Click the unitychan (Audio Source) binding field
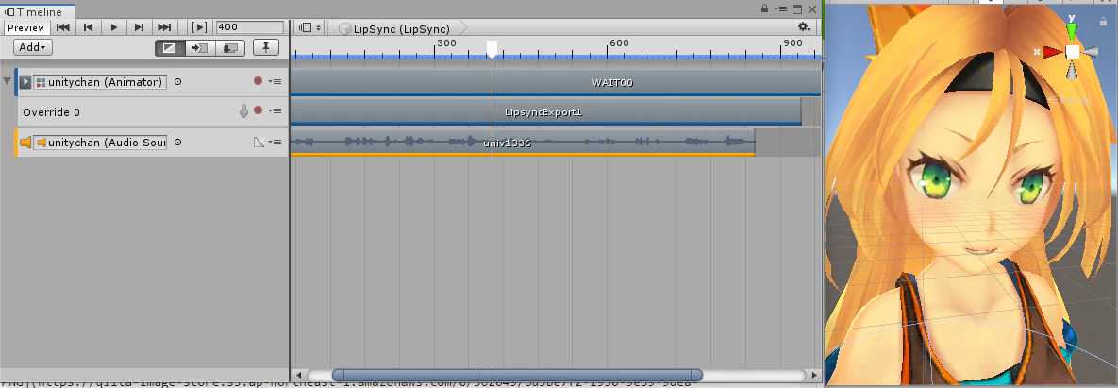Image resolution: width=1118 pixels, height=388 pixels. click(100, 143)
